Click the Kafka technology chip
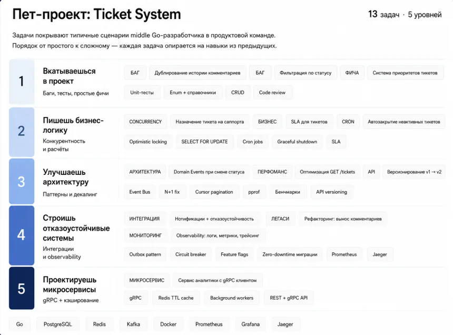 pyautogui.click(x=133, y=324)
